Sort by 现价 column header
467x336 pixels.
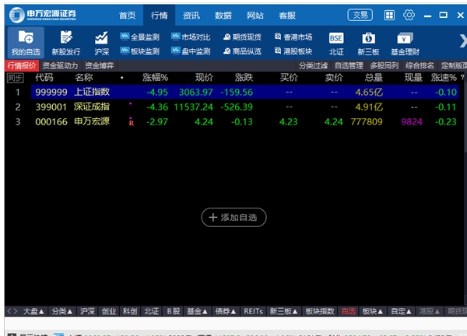[204, 78]
